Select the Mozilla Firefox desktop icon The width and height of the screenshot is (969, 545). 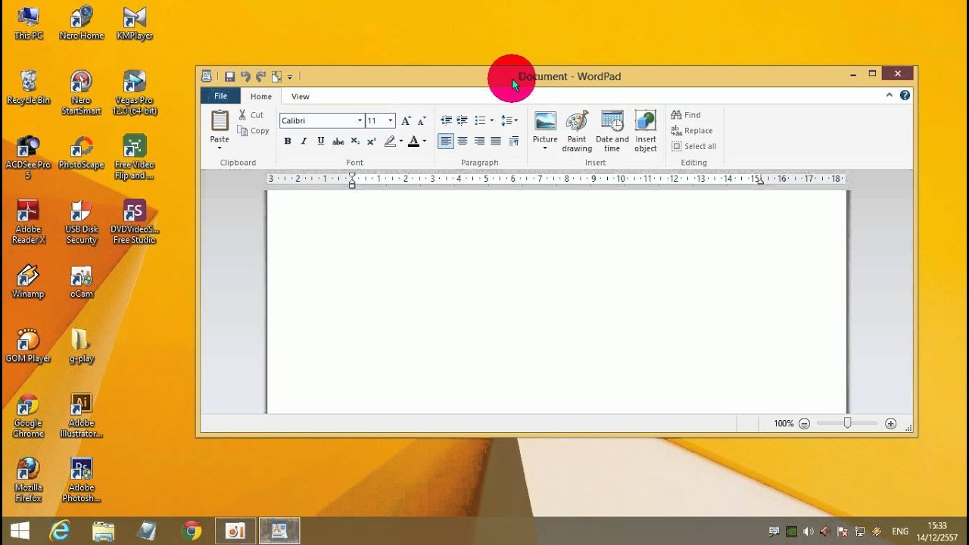point(28,480)
